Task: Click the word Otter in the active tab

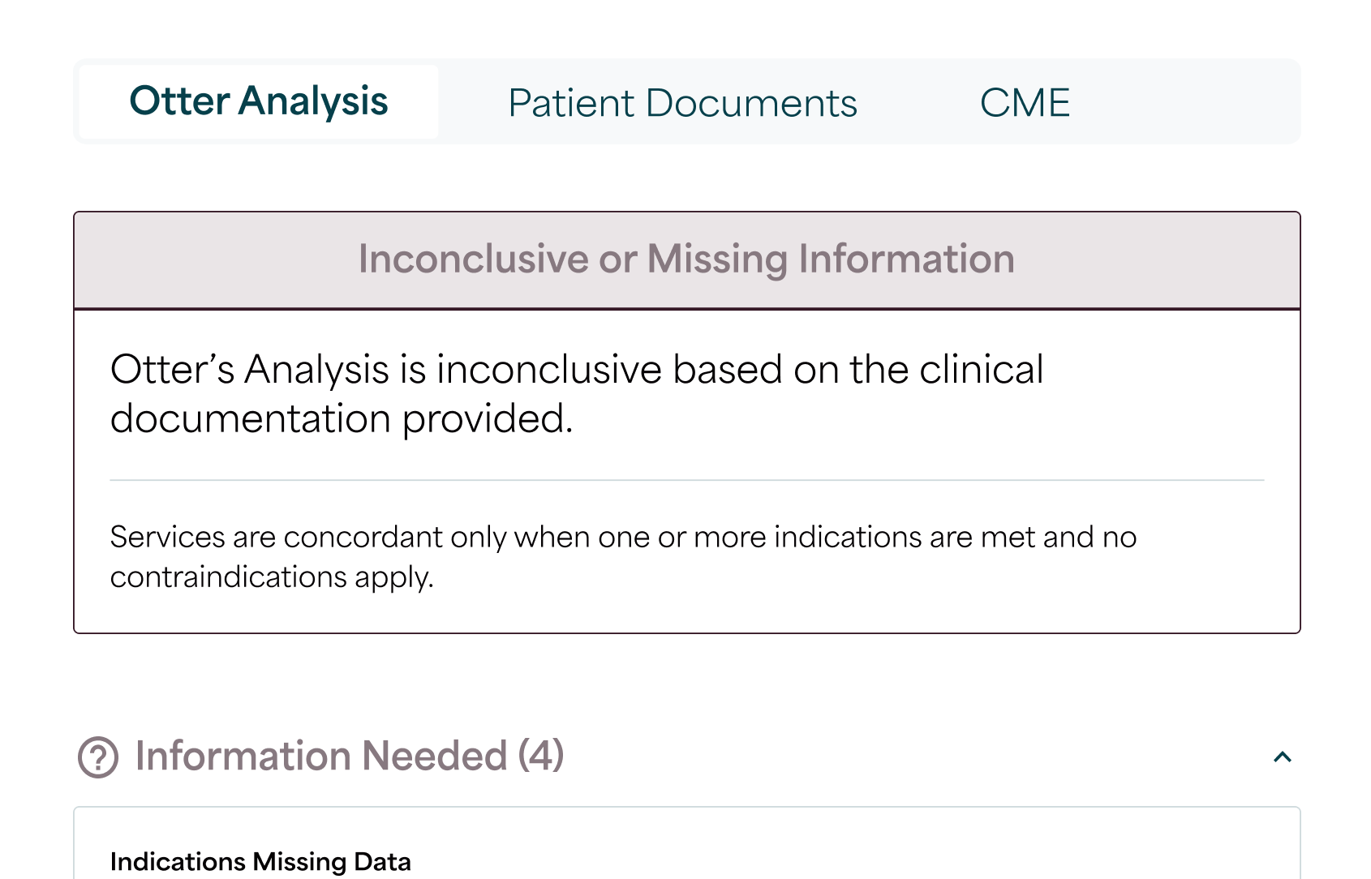Action: coord(179,101)
